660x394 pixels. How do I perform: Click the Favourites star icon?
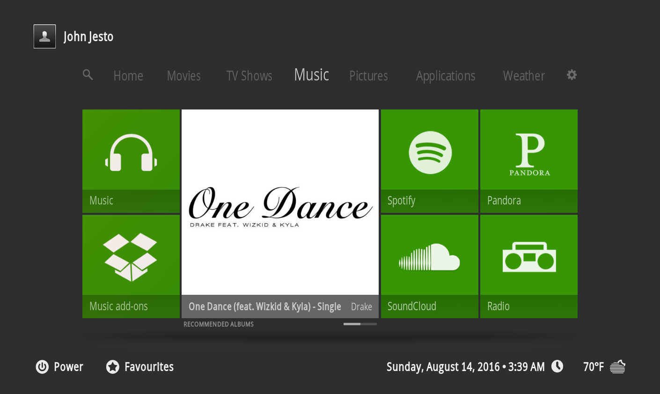[113, 367]
